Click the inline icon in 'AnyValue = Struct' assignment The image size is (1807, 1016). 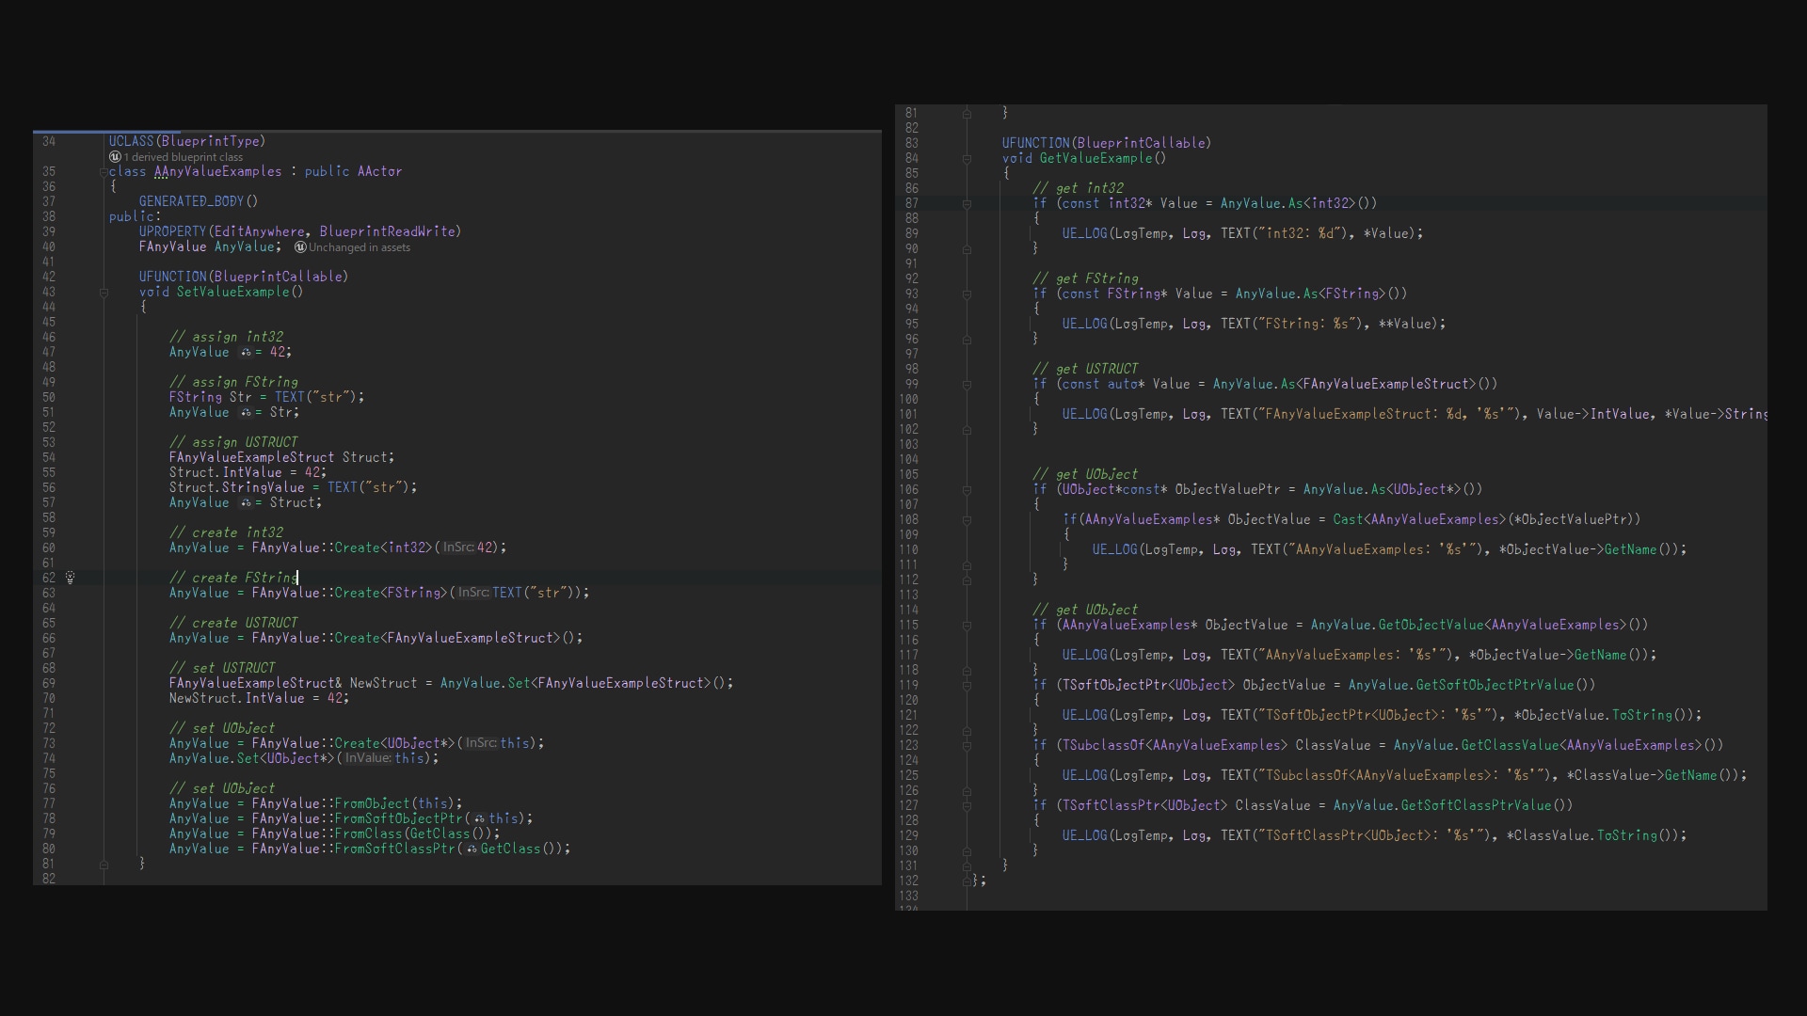[x=248, y=503]
